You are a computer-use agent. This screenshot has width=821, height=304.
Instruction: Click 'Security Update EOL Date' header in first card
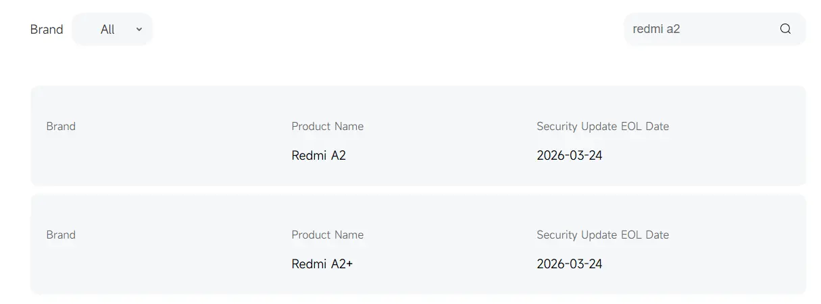click(x=602, y=126)
